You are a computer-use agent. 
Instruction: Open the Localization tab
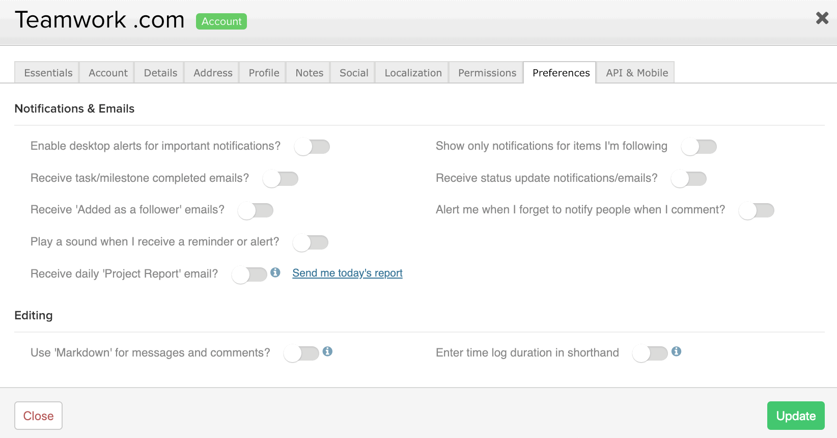[x=412, y=72]
